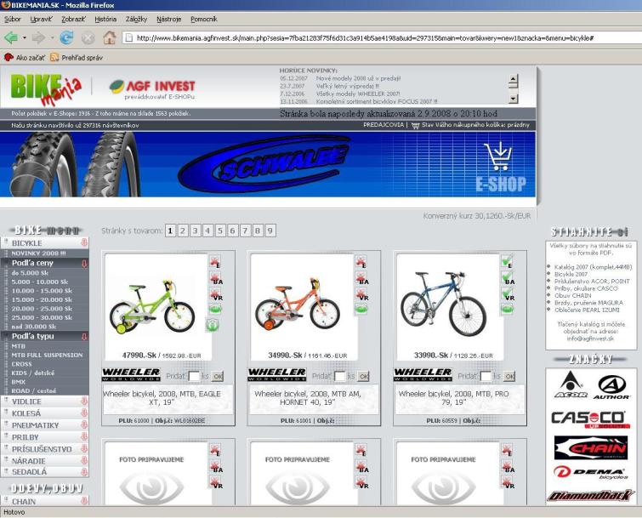Go to product page 5

click(x=220, y=231)
